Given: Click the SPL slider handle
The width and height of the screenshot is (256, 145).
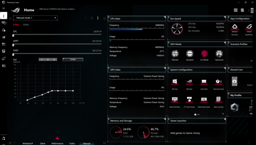Looking at the screenshot, I should tap(13, 35).
